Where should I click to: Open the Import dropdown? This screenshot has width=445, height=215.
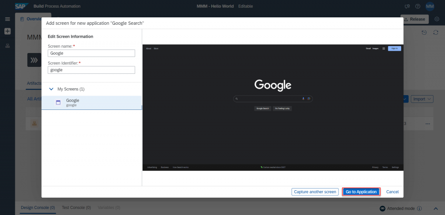pyautogui.click(x=422, y=99)
